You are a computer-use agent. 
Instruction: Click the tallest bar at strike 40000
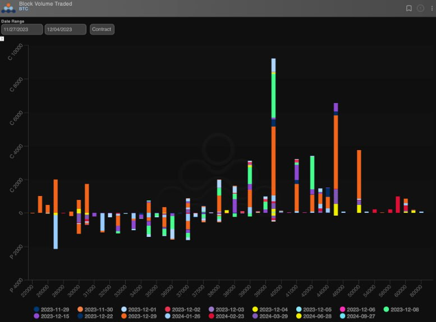pyautogui.click(x=273, y=168)
